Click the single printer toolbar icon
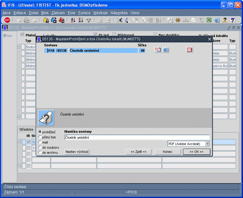 click(x=100, y=20)
